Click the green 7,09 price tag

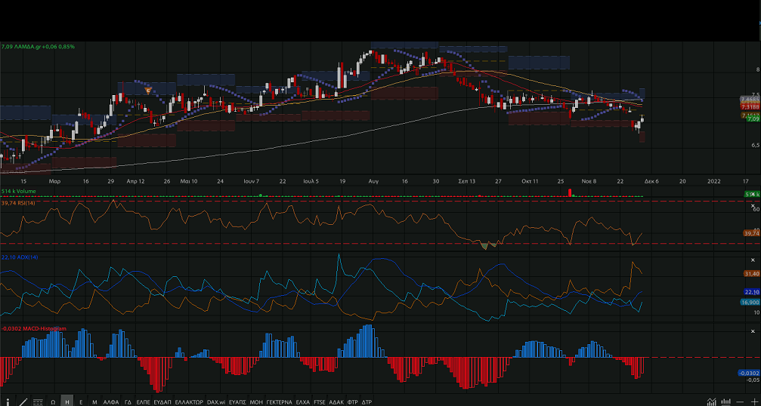[x=753, y=119]
